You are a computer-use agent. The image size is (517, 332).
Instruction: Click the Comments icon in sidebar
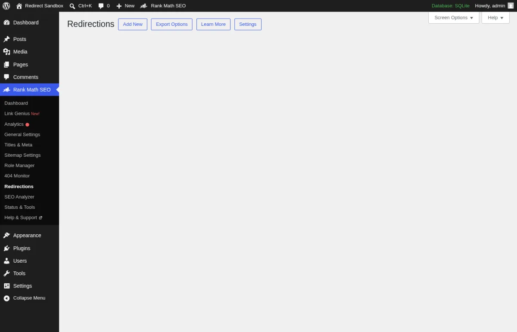tap(6, 77)
